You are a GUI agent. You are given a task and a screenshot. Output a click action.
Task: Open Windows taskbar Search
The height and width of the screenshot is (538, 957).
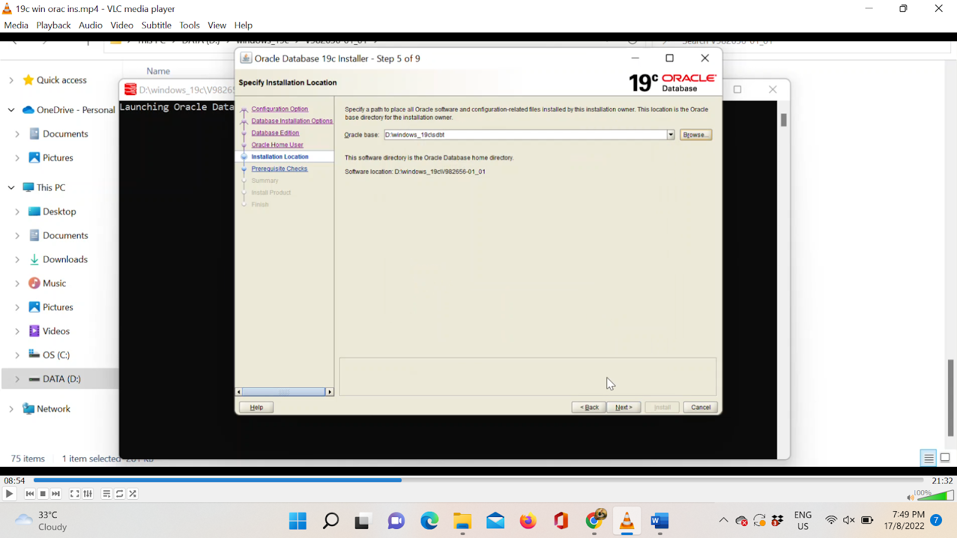[331, 521]
